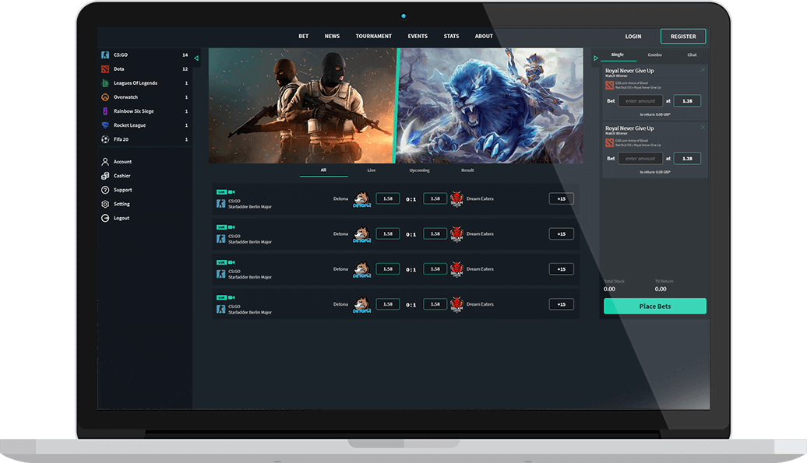Open the EVENTS menu item
Screen dimensions: 807x463
[418, 37]
